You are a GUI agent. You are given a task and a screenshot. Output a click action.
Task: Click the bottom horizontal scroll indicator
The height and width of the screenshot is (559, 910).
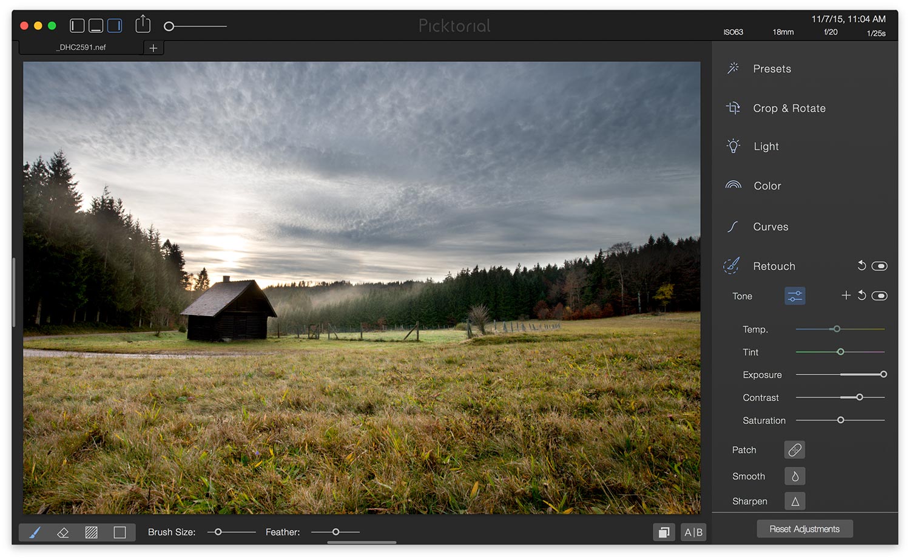(x=362, y=543)
